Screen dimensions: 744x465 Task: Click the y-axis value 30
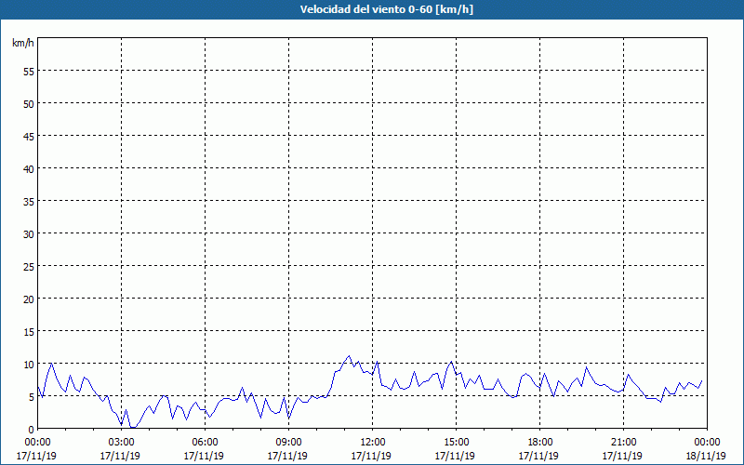coord(29,234)
